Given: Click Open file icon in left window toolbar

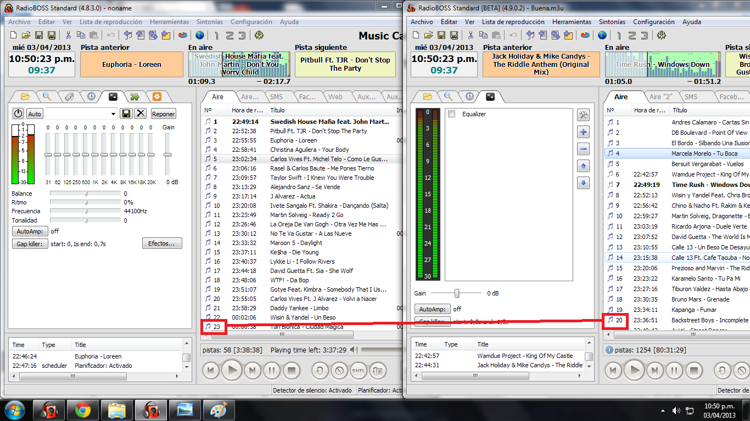Looking at the screenshot, I should point(26,35).
